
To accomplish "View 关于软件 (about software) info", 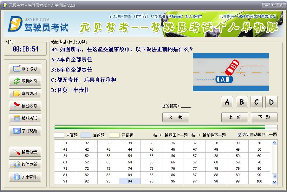I will click(x=25, y=177).
